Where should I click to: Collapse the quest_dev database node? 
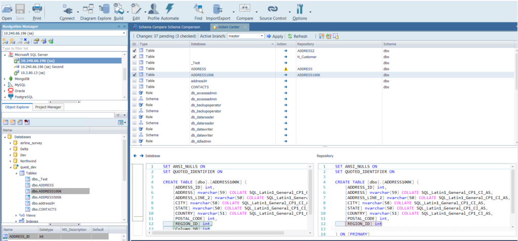coord(10,167)
